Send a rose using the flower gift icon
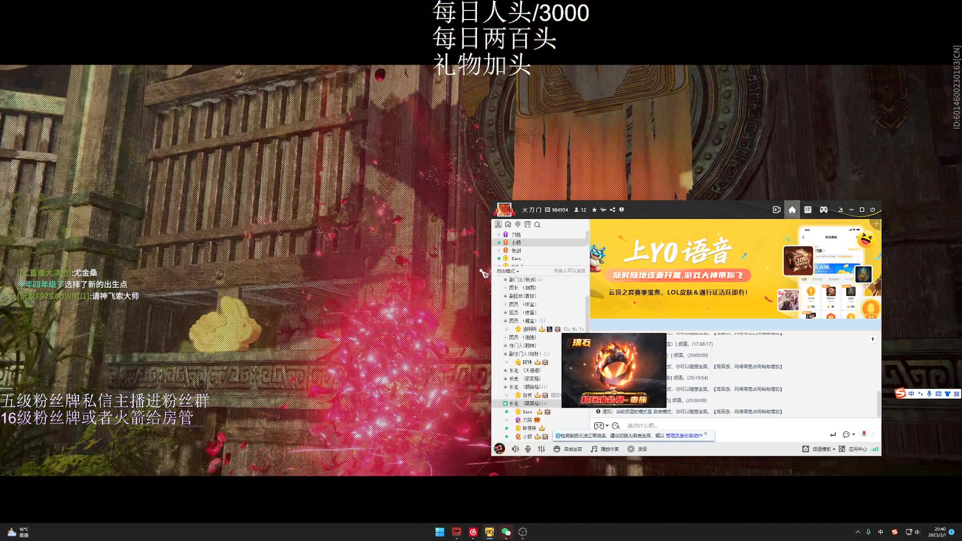962x541 pixels. click(864, 434)
